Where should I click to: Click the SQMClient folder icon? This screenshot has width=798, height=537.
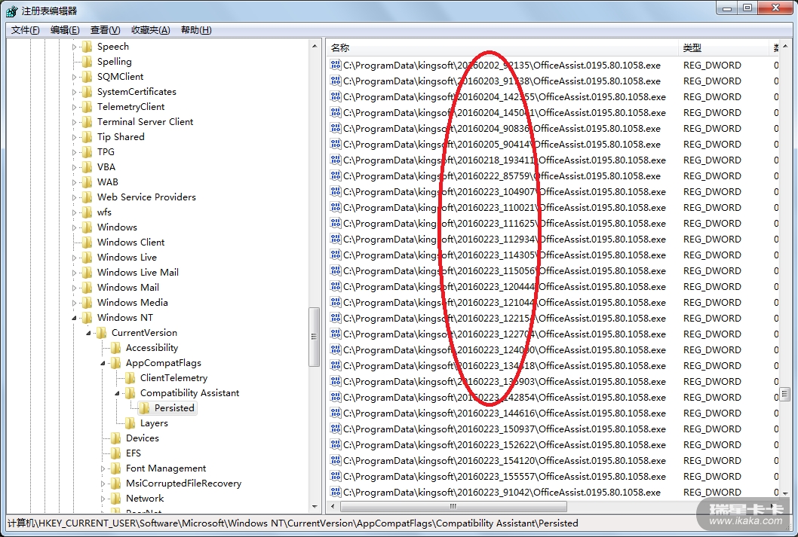click(87, 77)
